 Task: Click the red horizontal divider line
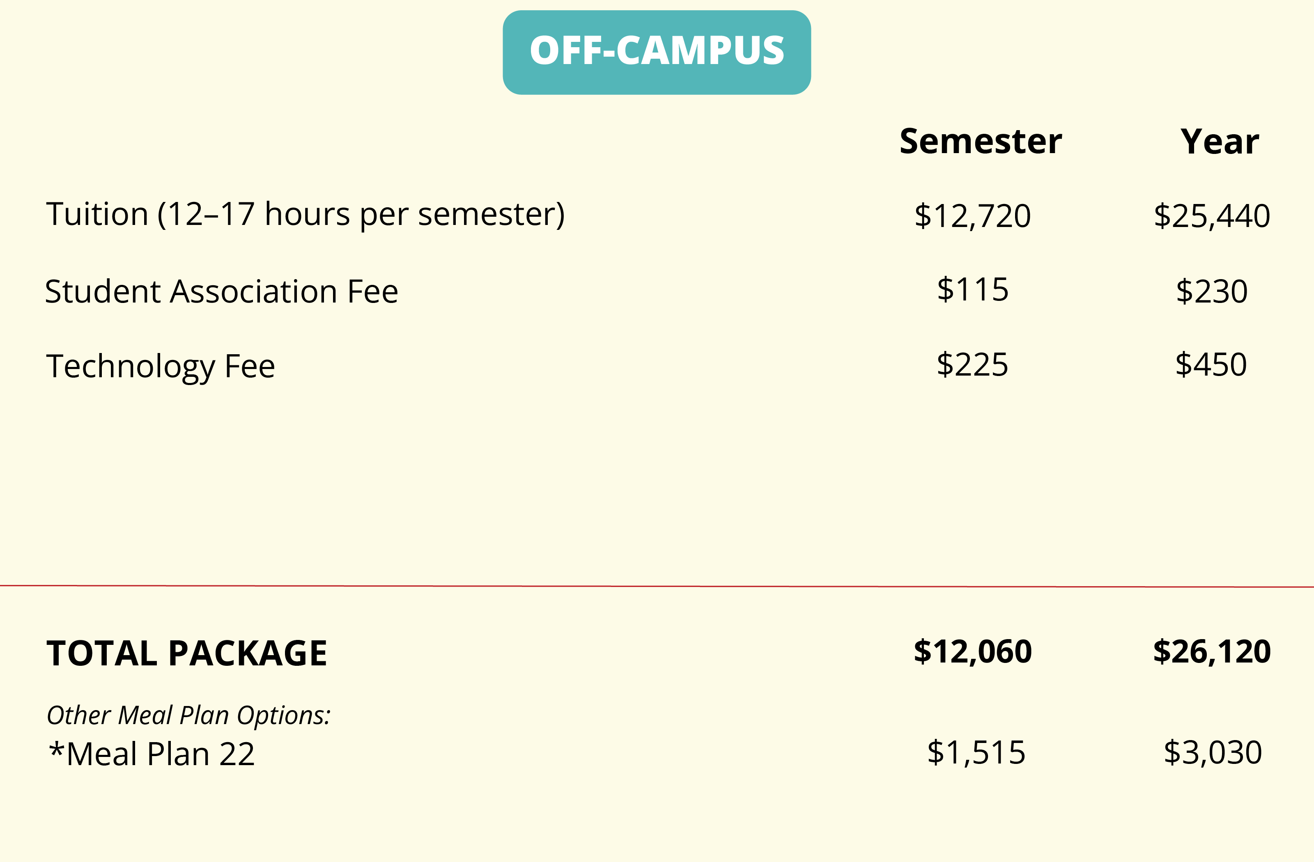[x=657, y=586]
